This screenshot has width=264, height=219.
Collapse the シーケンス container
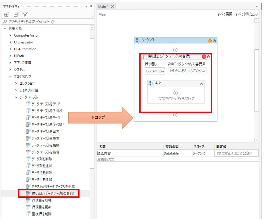[214, 40]
